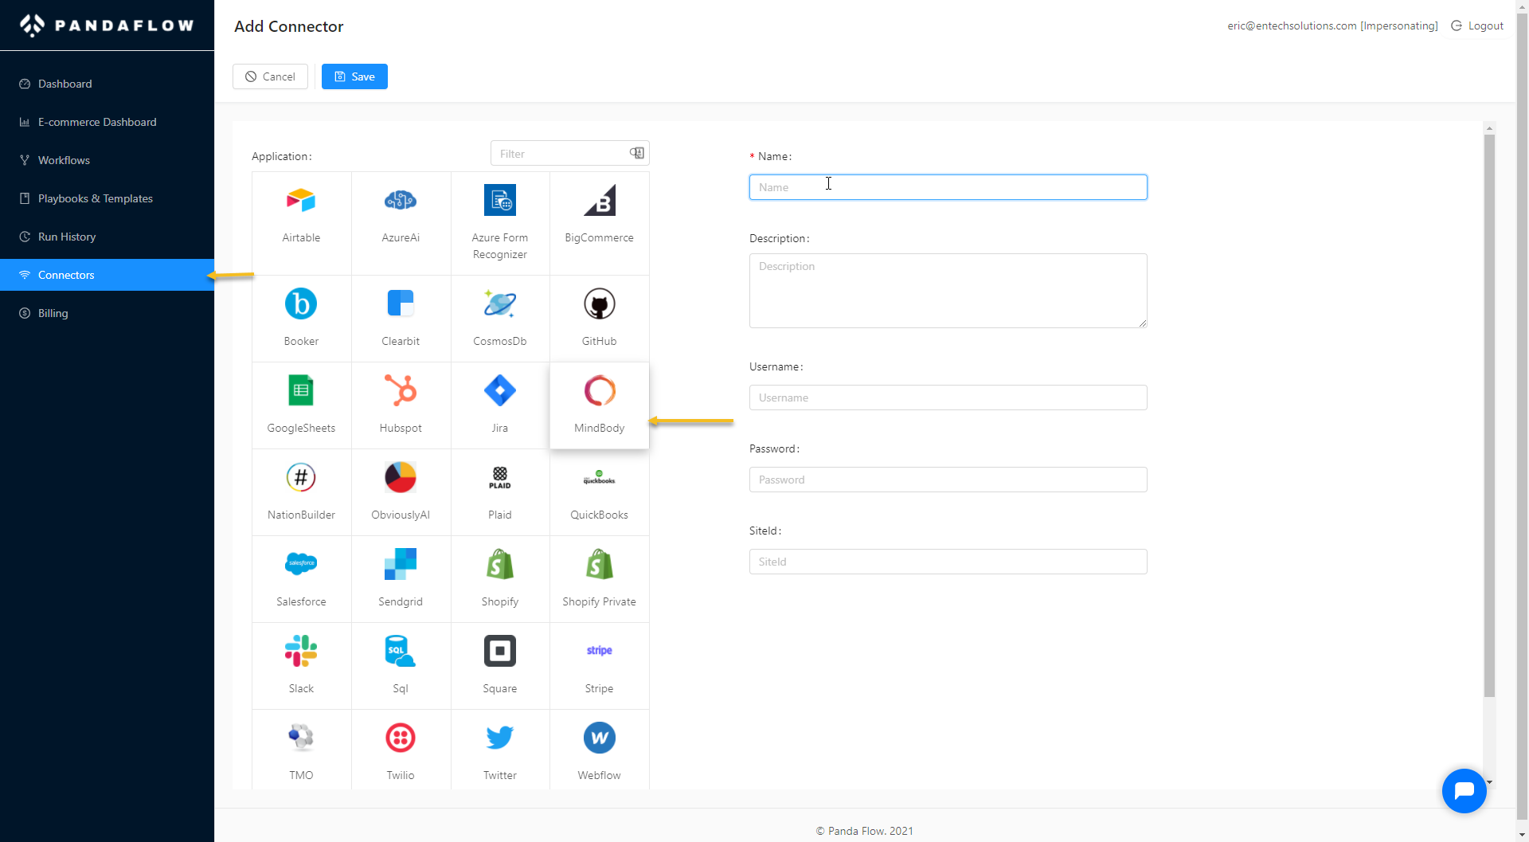The width and height of the screenshot is (1529, 842).
Task: Click into the SiteId field
Action: click(x=948, y=562)
